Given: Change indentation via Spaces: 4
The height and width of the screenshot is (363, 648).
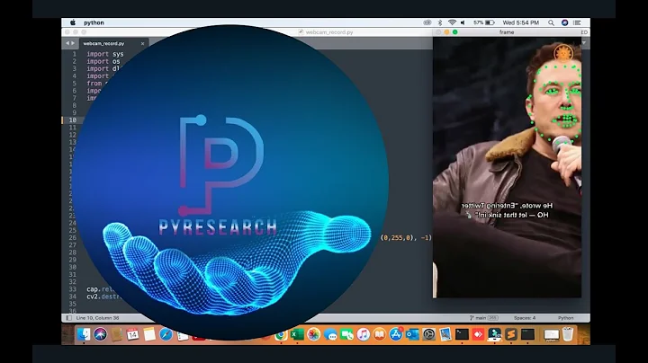Looking at the screenshot, I should pyautogui.click(x=525, y=318).
